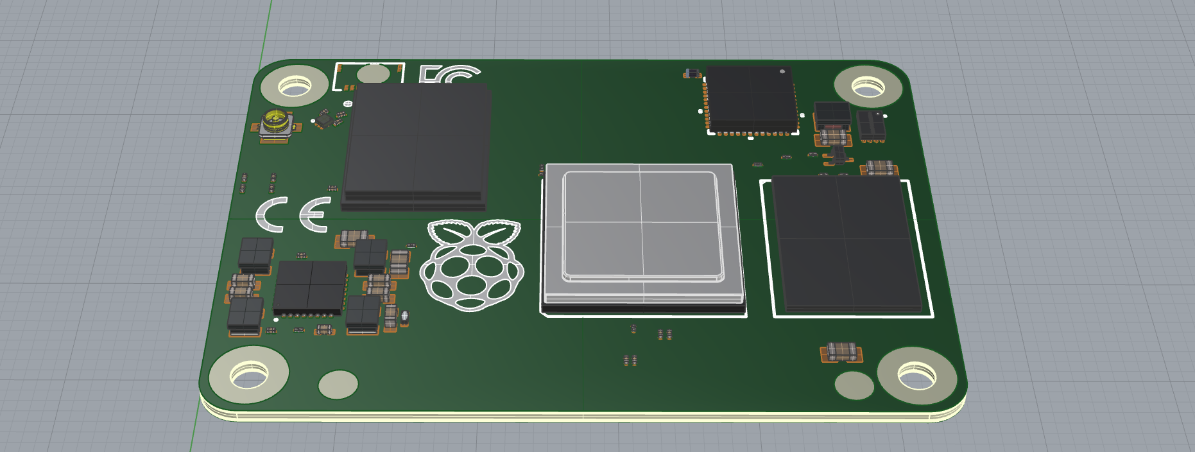This screenshot has width=1195, height=452.
Task: Select the top-right mounting hole
Action: pos(868,86)
